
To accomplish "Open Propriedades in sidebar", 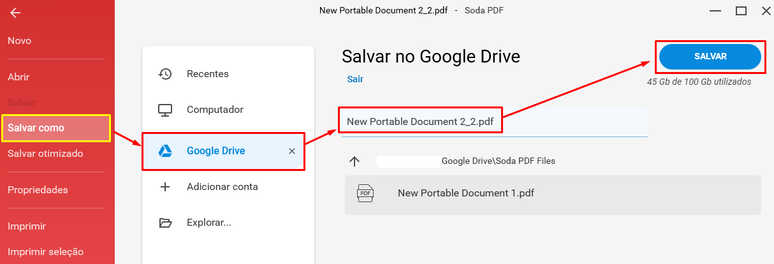I will coord(38,190).
